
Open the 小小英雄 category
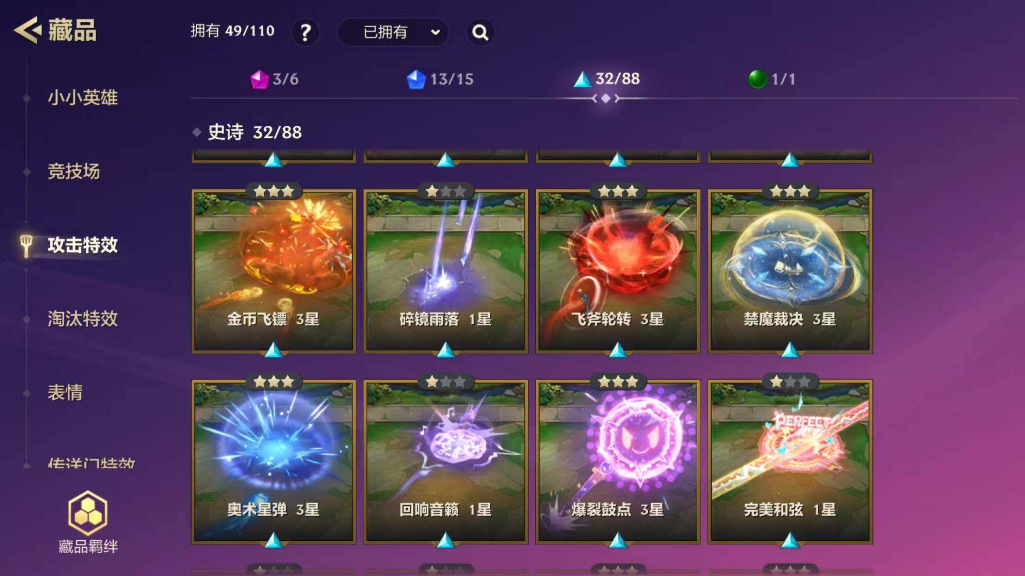pyautogui.click(x=83, y=98)
